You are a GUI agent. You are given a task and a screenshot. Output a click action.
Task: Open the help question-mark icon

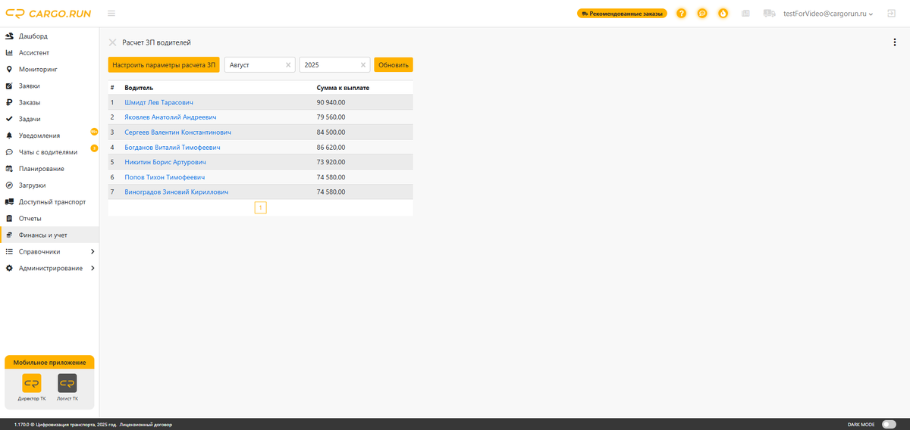pyautogui.click(x=682, y=14)
